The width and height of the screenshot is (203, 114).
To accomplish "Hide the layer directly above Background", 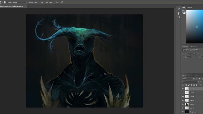I will [x=183, y=108].
